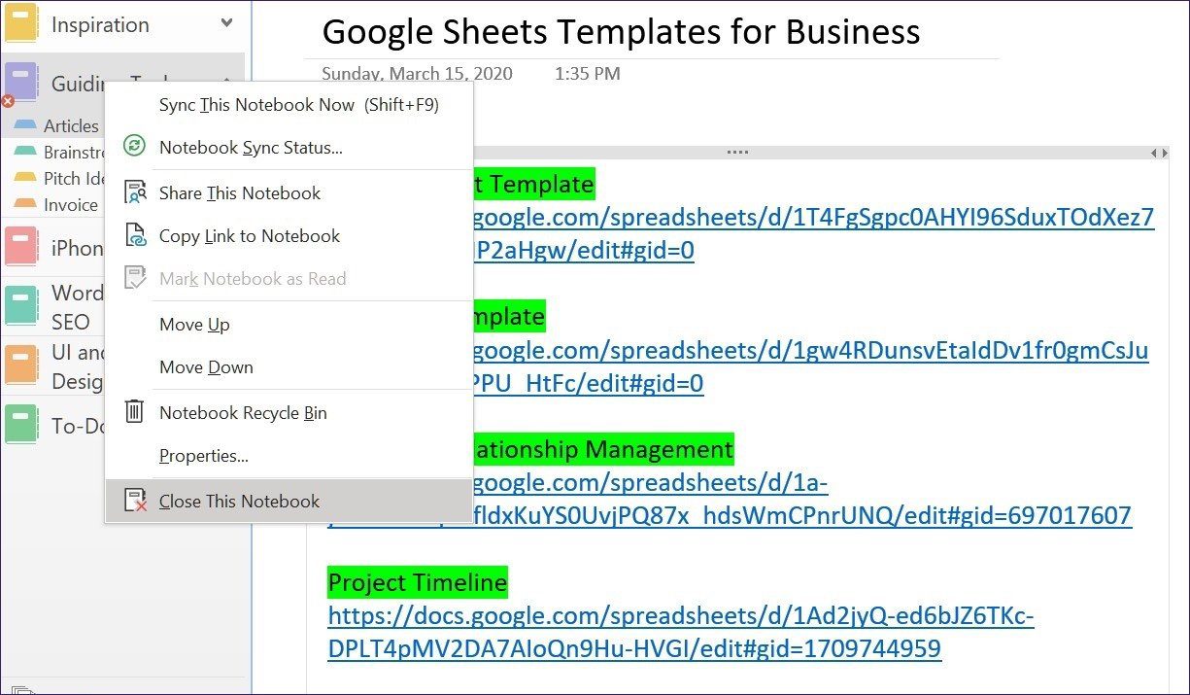Click the note container width arrows
This screenshot has width=1190, height=695.
tap(1159, 153)
